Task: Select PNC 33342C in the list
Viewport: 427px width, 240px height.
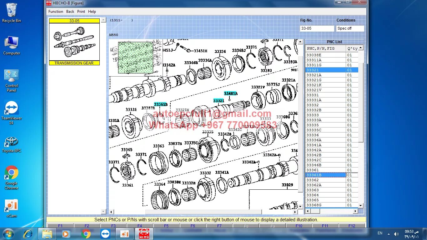Action: click(x=332, y=160)
